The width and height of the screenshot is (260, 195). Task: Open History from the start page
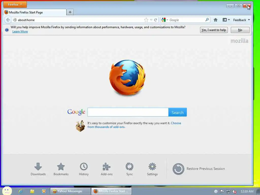(84, 169)
